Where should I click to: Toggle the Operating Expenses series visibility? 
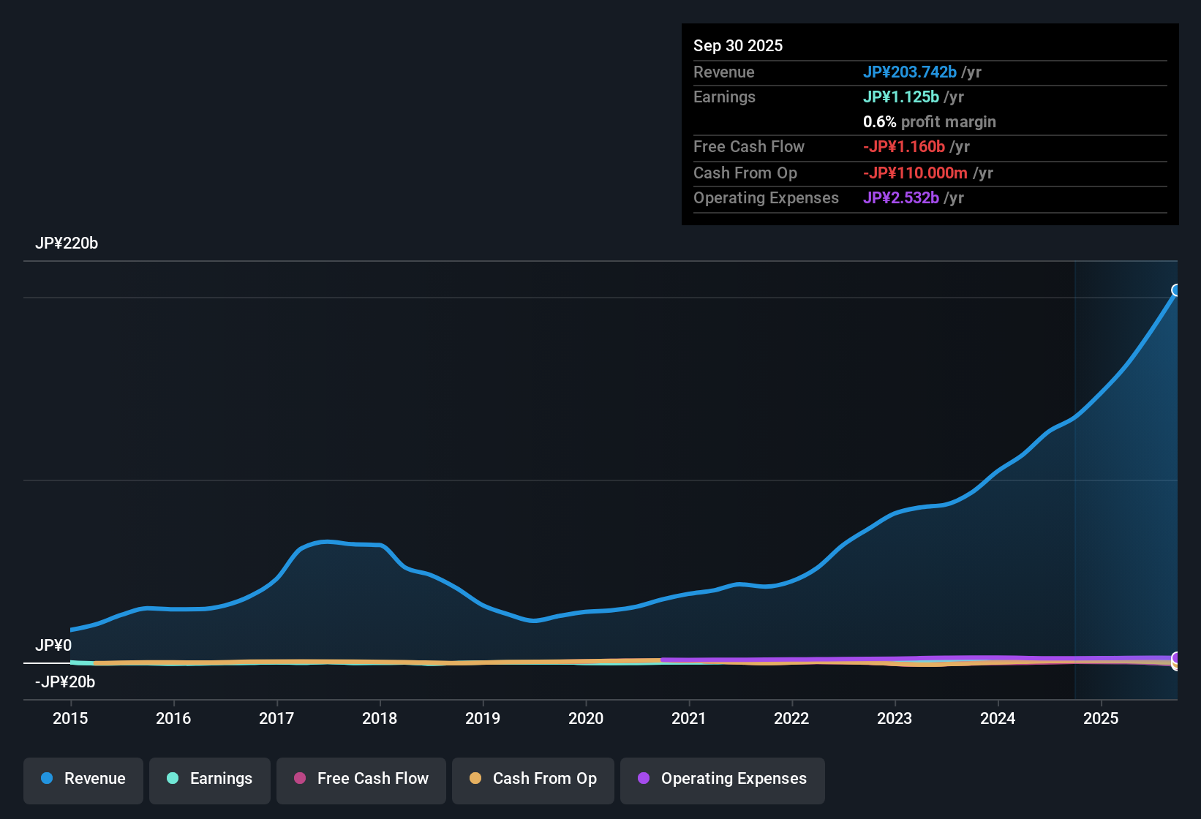tap(722, 779)
